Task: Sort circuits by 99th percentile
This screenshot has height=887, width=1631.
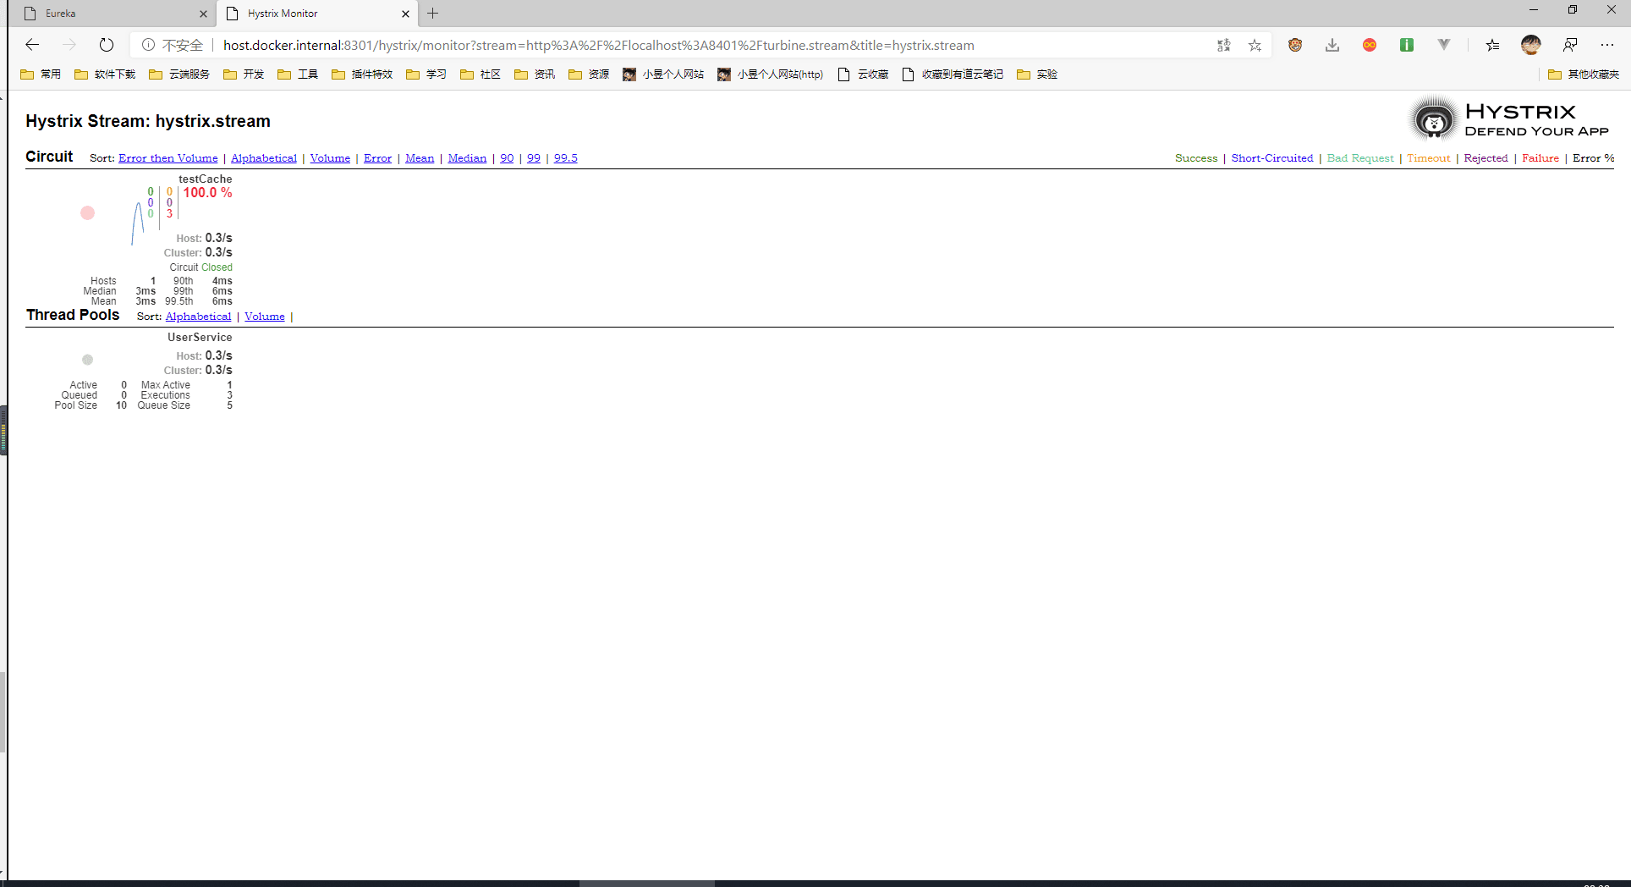Action: click(534, 158)
